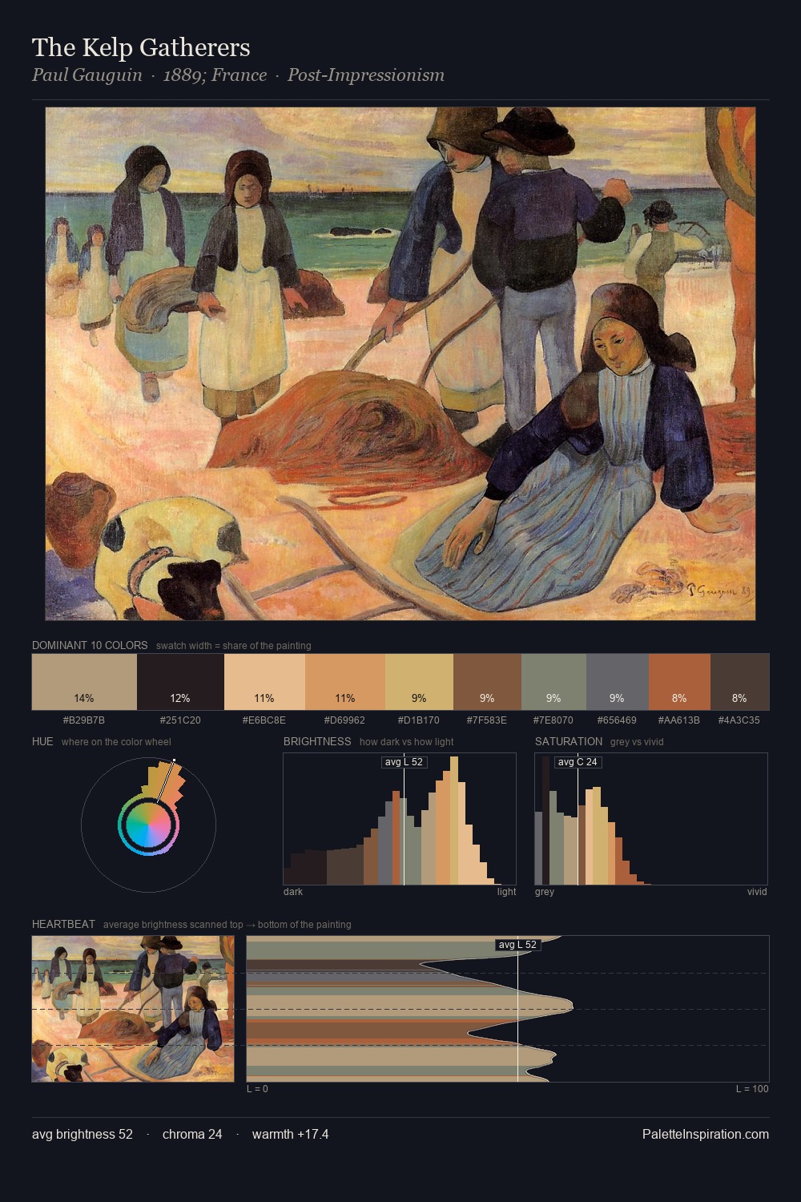801x1202 pixels.
Task: Click the 'dark' brightness axis label
Action: [293, 892]
